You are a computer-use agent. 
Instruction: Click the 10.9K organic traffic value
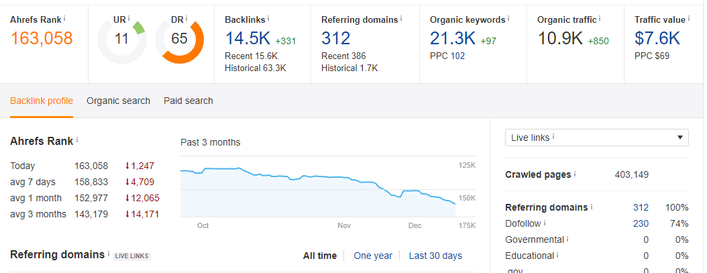pyautogui.click(x=560, y=38)
